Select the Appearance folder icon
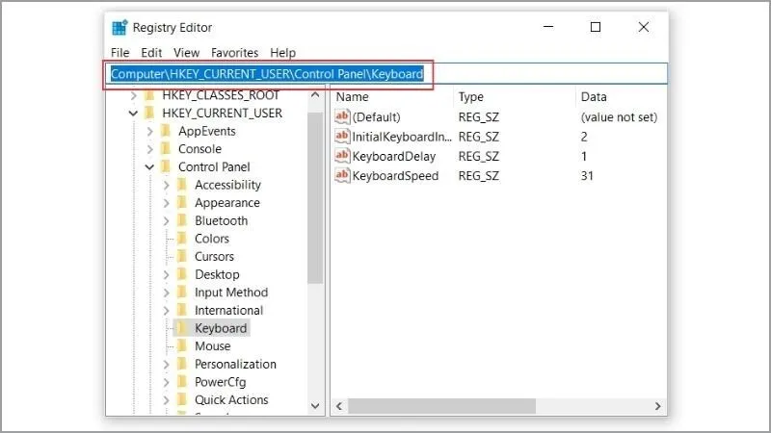The height and width of the screenshot is (433, 771). coord(182,203)
